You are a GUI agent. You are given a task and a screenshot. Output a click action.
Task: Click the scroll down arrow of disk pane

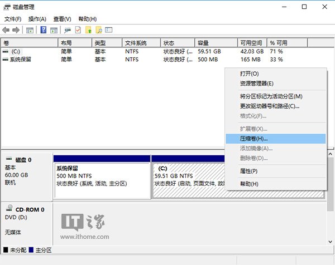click(331, 242)
